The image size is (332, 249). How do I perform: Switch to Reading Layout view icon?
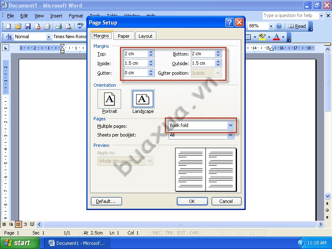pyautogui.click(x=32, y=224)
